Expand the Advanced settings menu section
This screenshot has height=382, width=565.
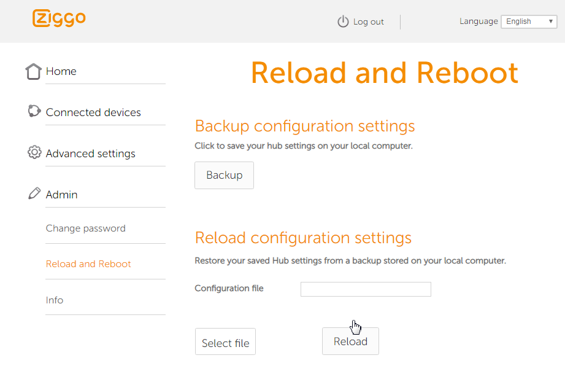click(x=91, y=154)
